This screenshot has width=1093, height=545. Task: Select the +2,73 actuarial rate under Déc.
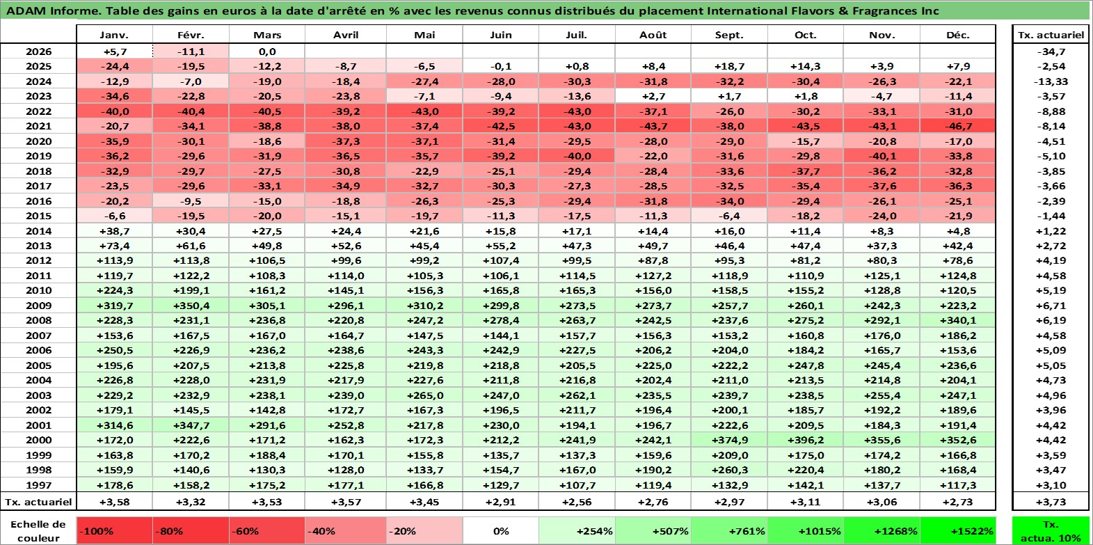tap(957, 502)
